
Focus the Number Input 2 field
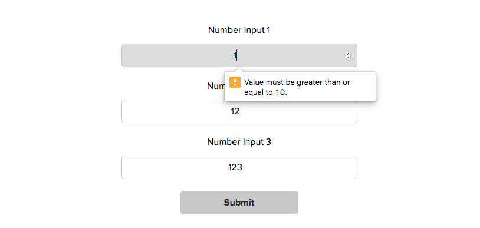point(239,111)
